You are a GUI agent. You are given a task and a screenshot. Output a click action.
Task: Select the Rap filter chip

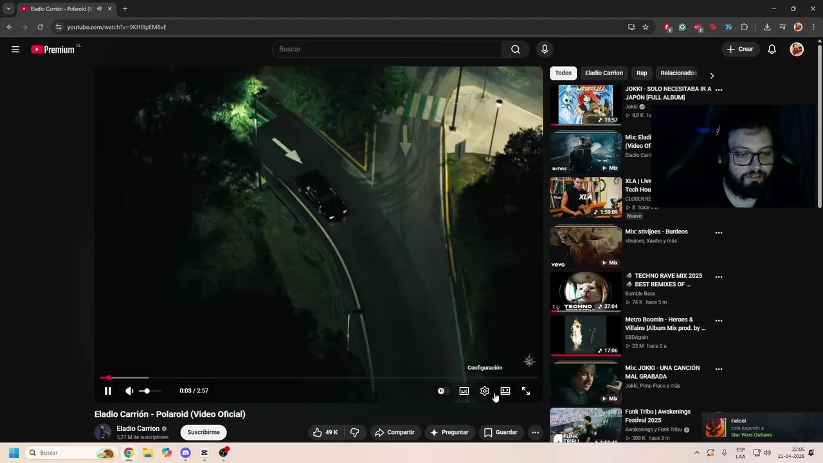coord(642,73)
